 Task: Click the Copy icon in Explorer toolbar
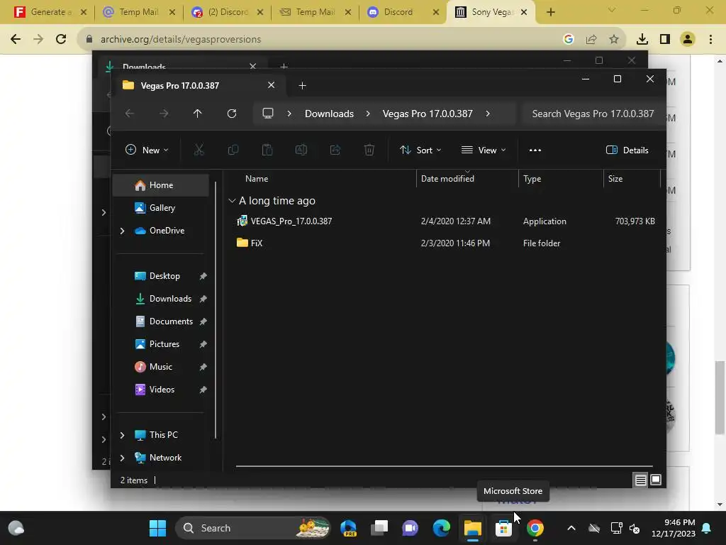coord(233,150)
